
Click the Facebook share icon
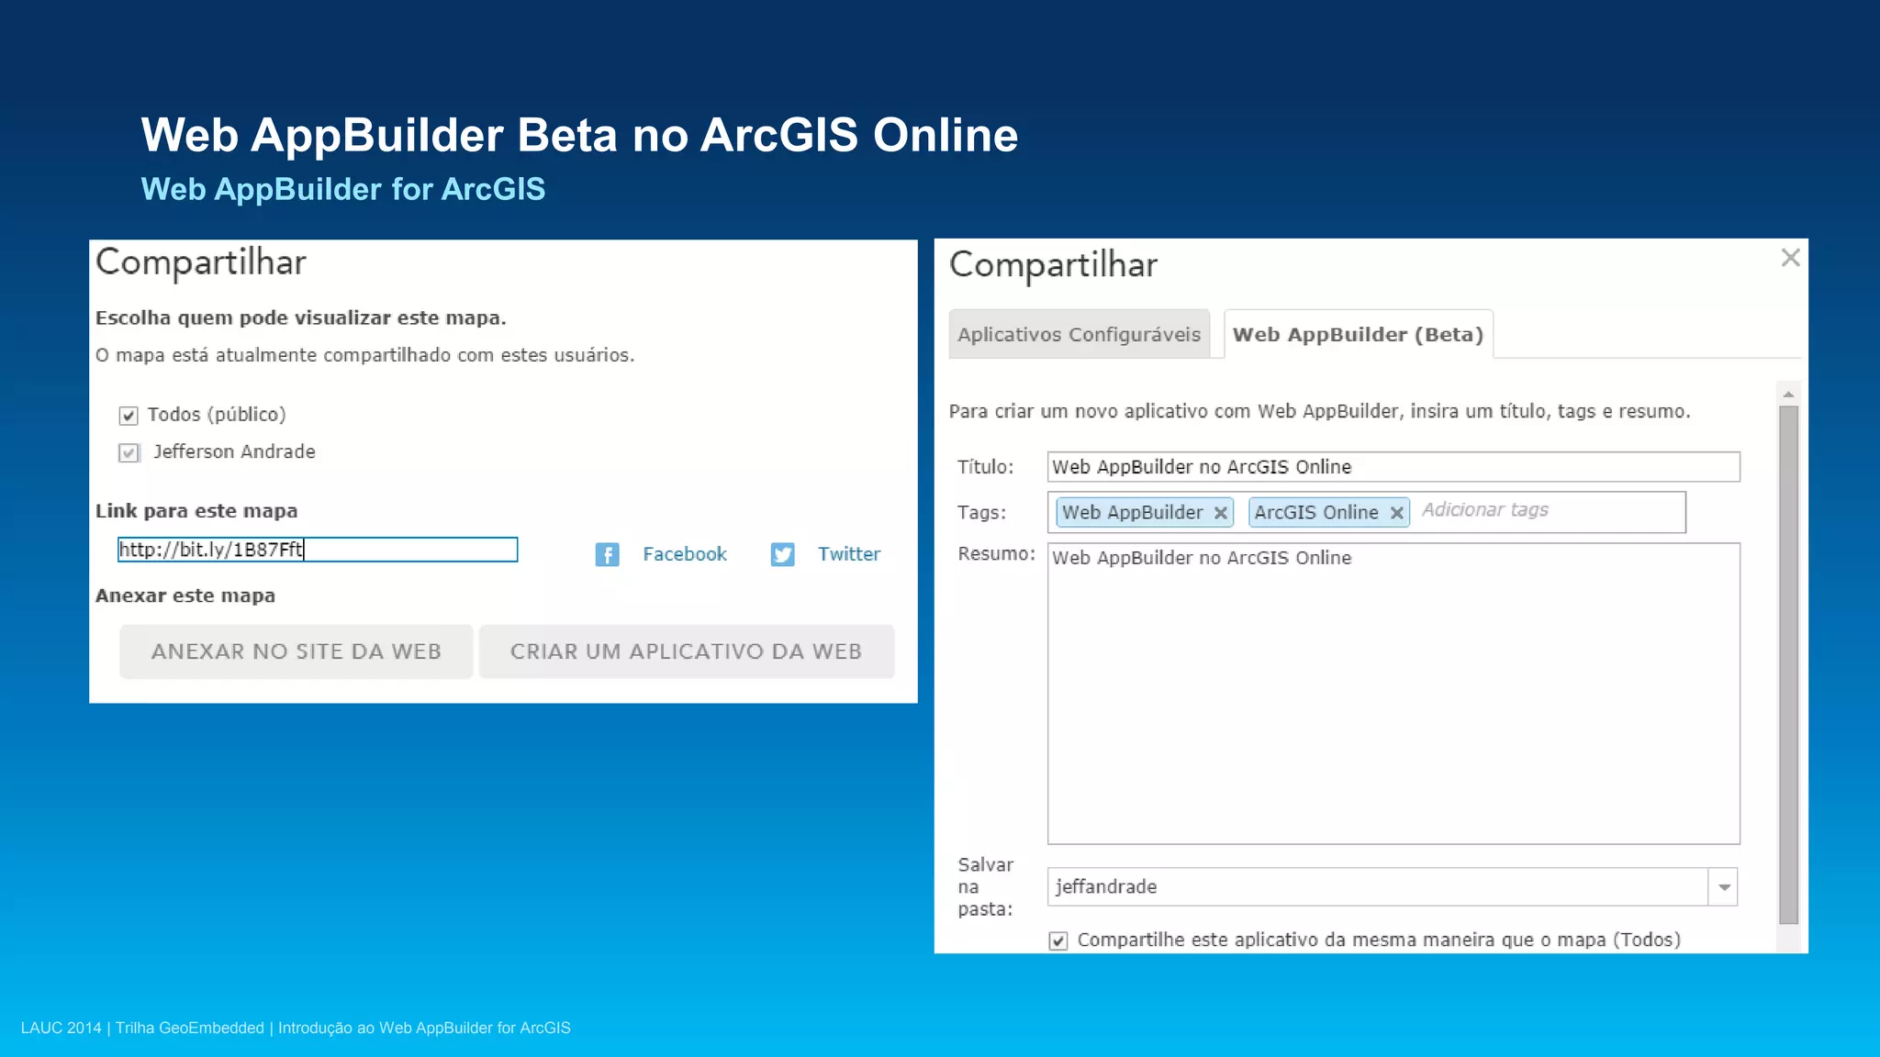coord(607,554)
